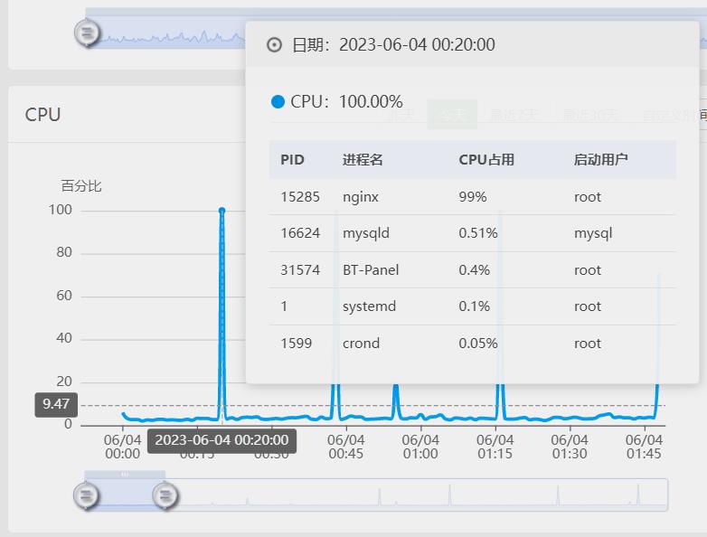Image resolution: width=707 pixels, height=537 pixels.
Task: Click the 99% CPU usage value
Action: pos(473,196)
